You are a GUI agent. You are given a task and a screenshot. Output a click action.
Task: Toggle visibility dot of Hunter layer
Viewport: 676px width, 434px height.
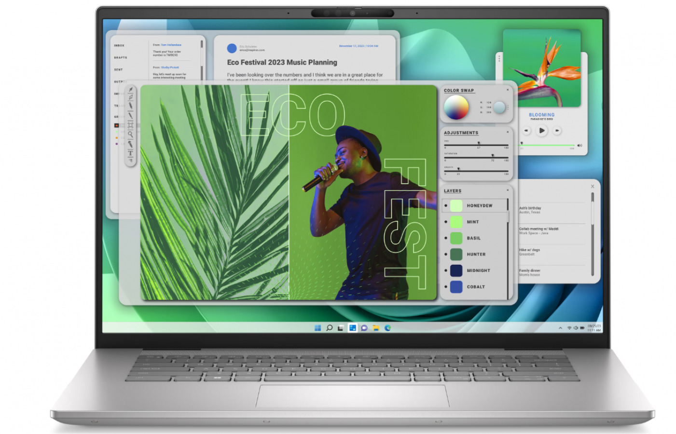[x=445, y=254]
